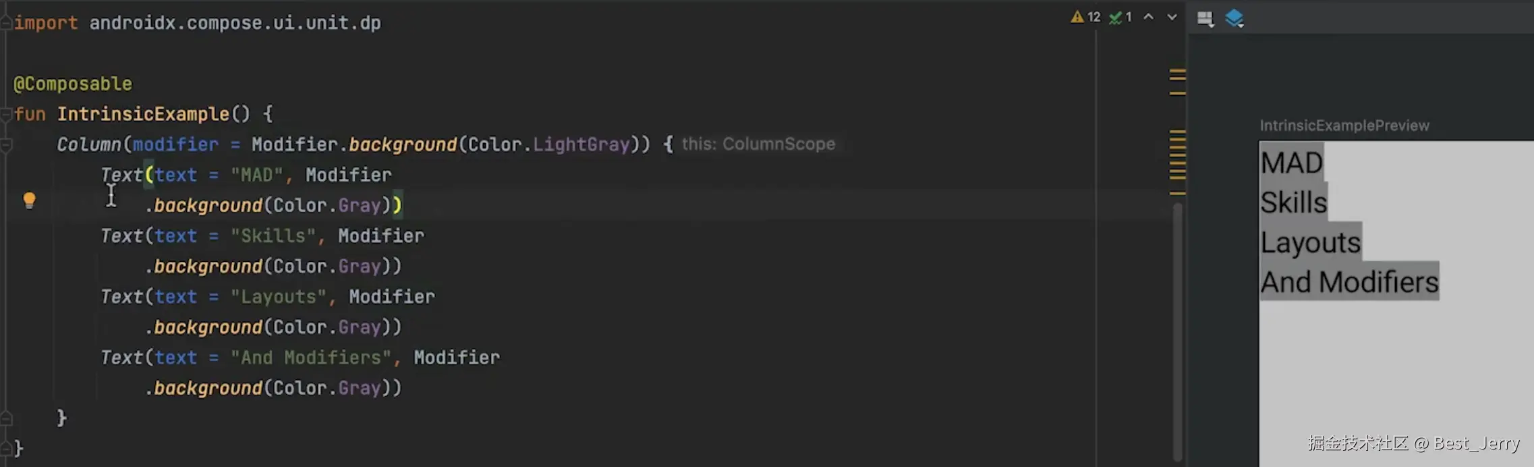
Task: Click the IntrinsicExamplePreview label
Action: coord(1344,126)
